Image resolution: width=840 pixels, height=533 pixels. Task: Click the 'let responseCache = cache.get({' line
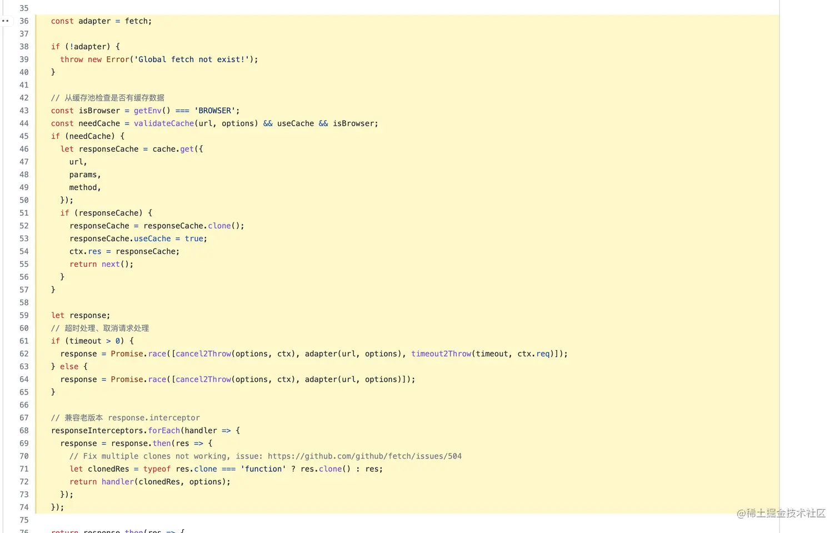[x=132, y=149]
